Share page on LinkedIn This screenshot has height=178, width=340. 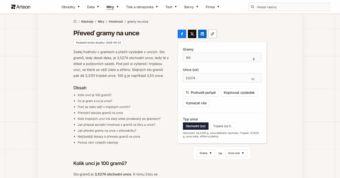click(x=202, y=34)
